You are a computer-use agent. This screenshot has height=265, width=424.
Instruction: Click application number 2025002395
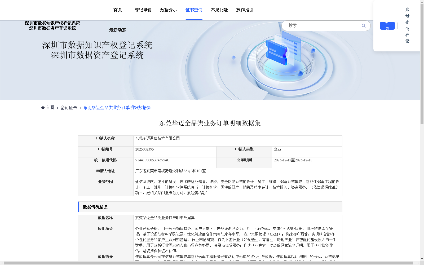click(145, 149)
